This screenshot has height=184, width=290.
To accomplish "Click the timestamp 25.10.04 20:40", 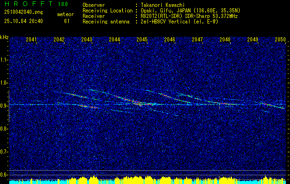I will coord(24,21).
